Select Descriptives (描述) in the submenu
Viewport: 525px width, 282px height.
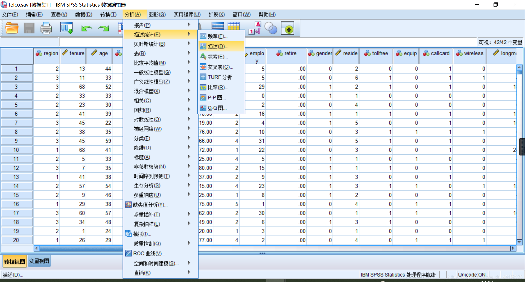(221, 46)
